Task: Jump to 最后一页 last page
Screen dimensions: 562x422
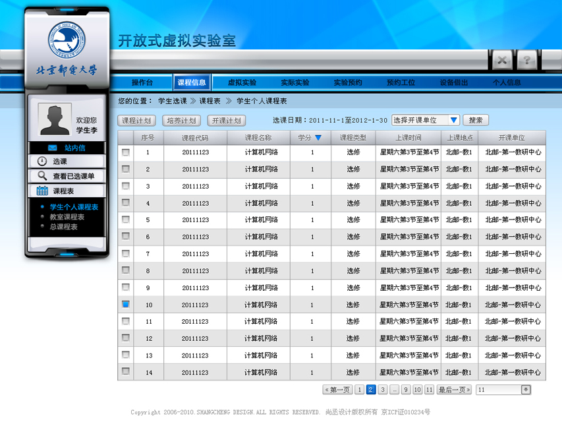Action: click(x=454, y=390)
